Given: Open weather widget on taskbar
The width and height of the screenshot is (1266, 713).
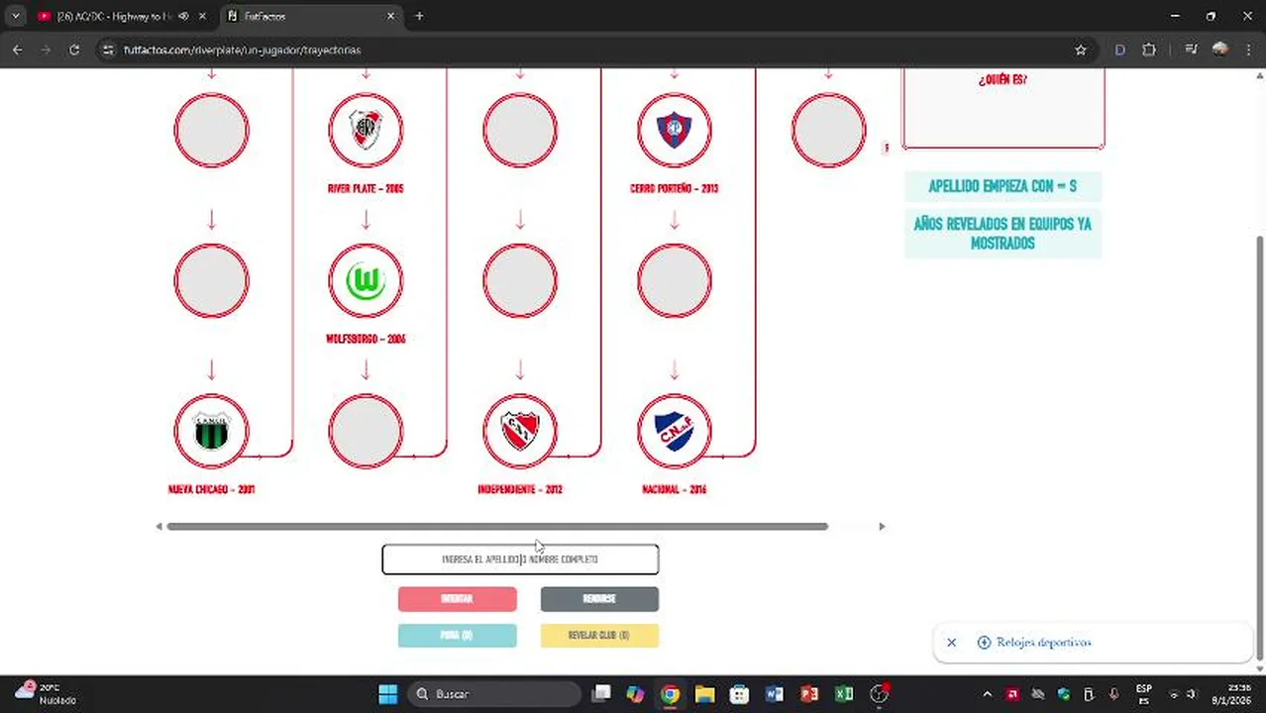Looking at the screenshot, I should point(45,694).
